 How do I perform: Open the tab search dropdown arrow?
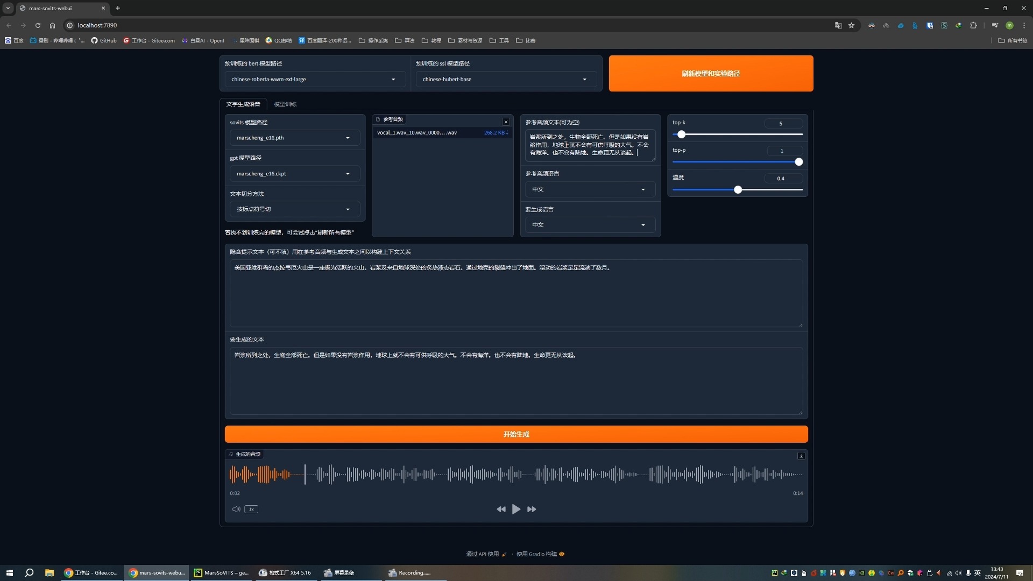pos(8,8)
